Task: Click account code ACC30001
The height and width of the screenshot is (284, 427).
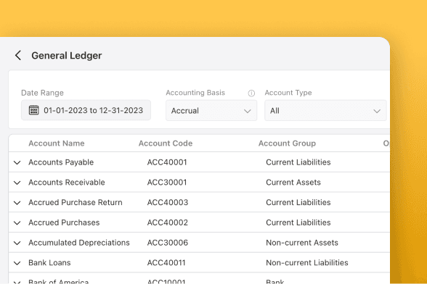Action: (x=167, y=183)
